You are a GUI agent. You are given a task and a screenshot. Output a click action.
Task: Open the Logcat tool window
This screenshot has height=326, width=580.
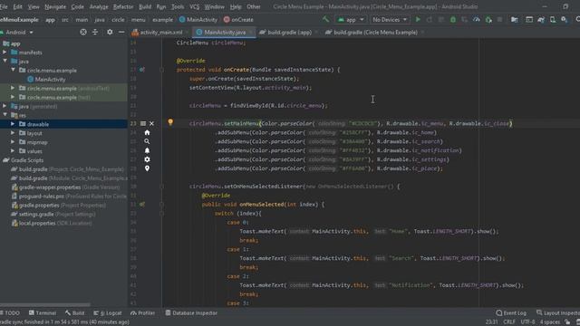coord(108,313)
